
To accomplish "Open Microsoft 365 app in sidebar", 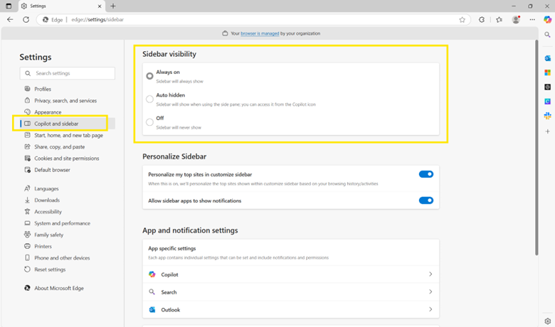I will [x=547, y=73].
